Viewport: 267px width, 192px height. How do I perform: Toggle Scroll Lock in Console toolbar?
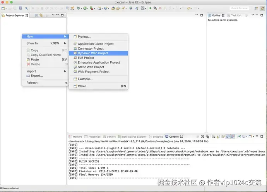pos(218,137)
